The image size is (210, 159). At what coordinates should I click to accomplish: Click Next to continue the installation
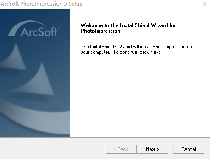[x=153, y=149]
